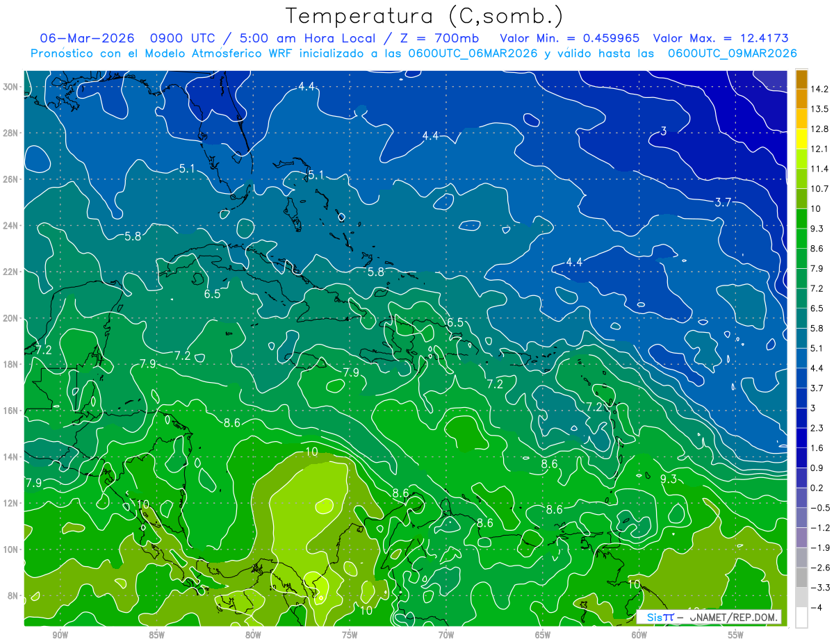Click the "0600UTC_09MAR2026" valid-until timestamp
Image resolution: width=834 pixels, height=644 pixels.
[x=732, y=53]
